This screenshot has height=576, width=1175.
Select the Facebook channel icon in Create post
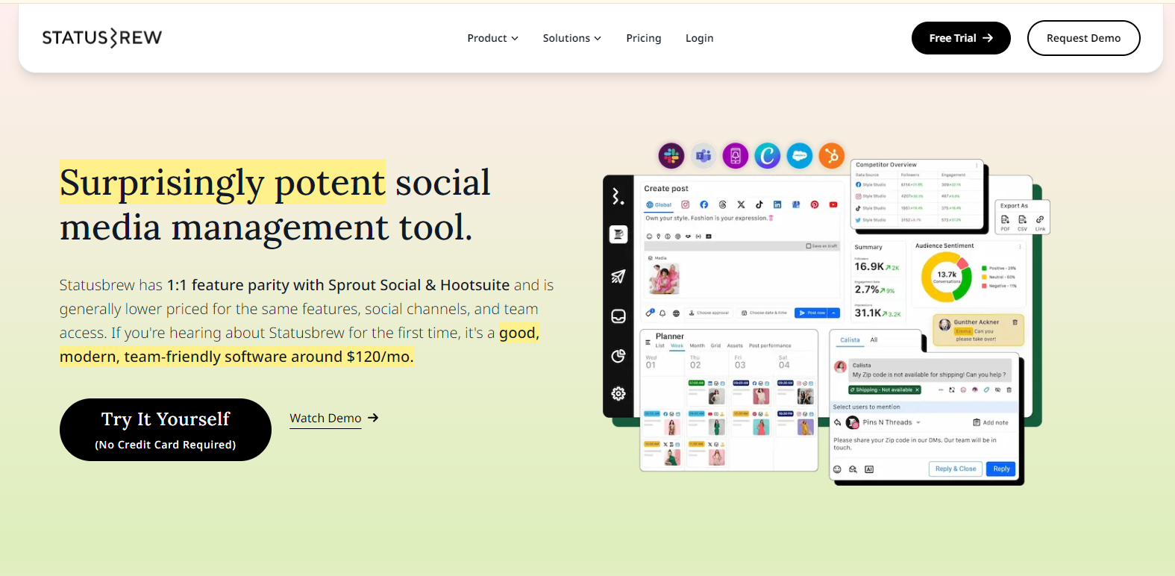click(x=704, y=204)
